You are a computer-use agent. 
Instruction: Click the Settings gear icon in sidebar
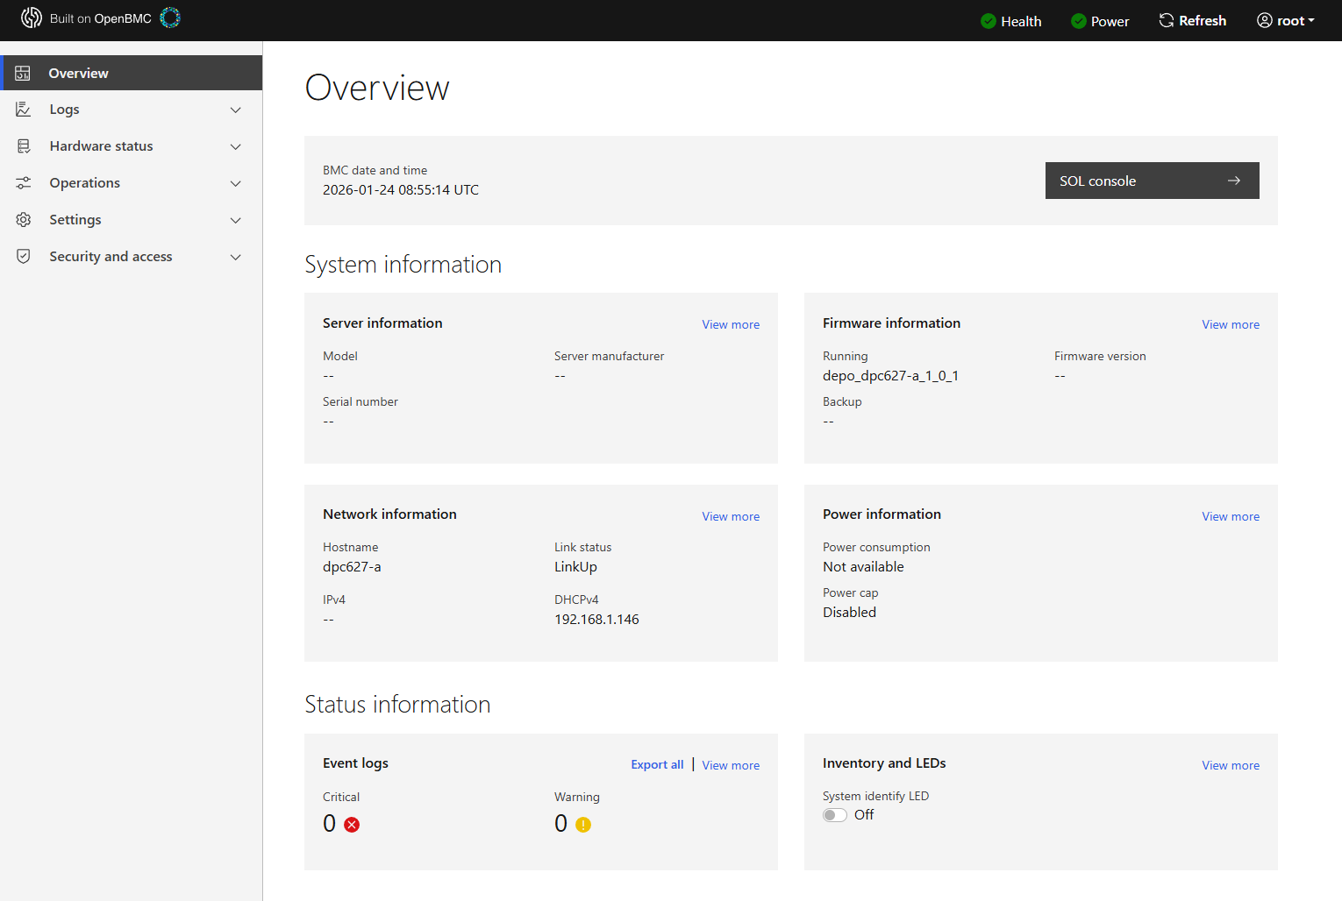(24, 219)
